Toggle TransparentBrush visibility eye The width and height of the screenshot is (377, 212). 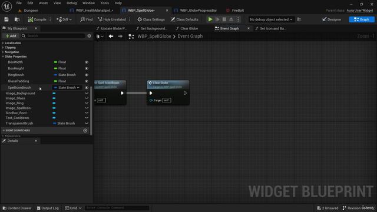click(x=87, y=123)
